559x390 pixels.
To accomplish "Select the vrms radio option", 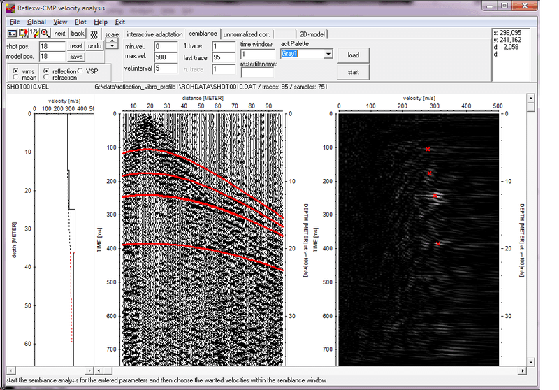I will tap(15, 71).
